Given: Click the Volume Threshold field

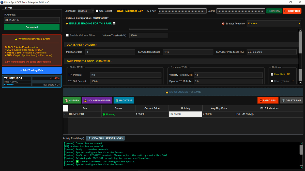Looking at the screenshot, I should [149, 35].
